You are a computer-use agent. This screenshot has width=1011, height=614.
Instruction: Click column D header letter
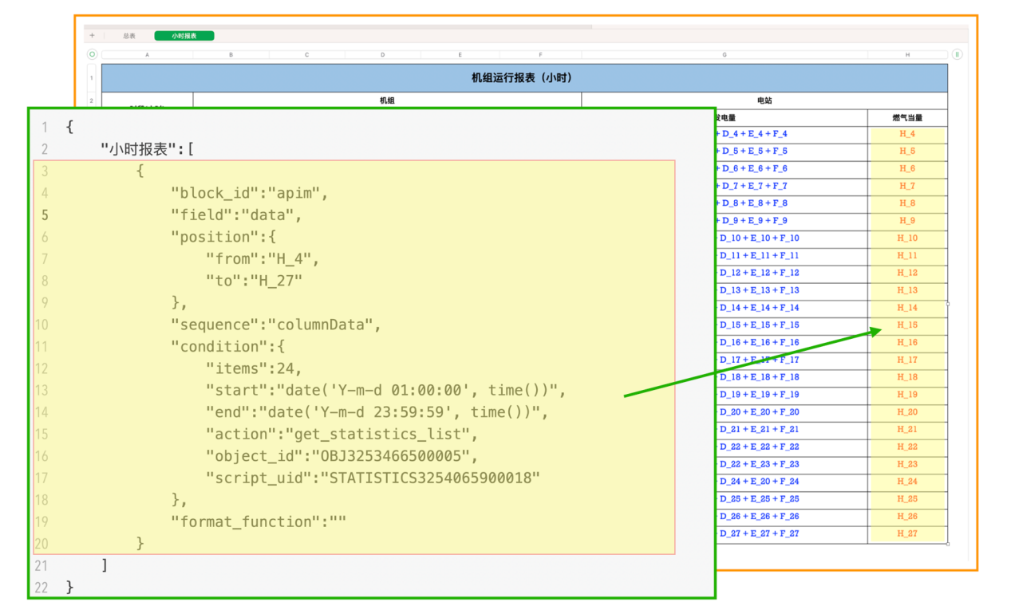click(x=382, y=55)
